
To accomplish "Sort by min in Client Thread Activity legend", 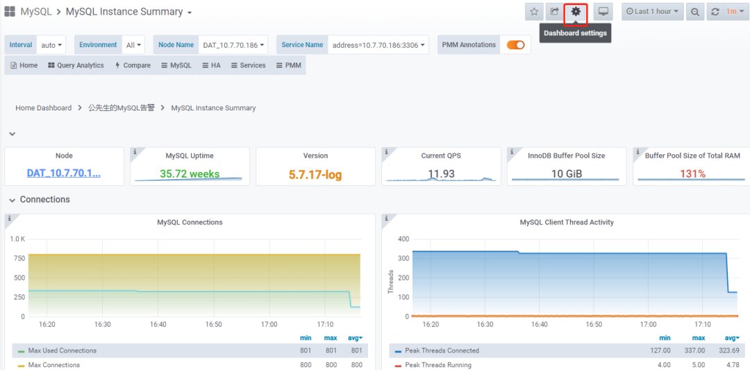I will (x=665, y=338).
